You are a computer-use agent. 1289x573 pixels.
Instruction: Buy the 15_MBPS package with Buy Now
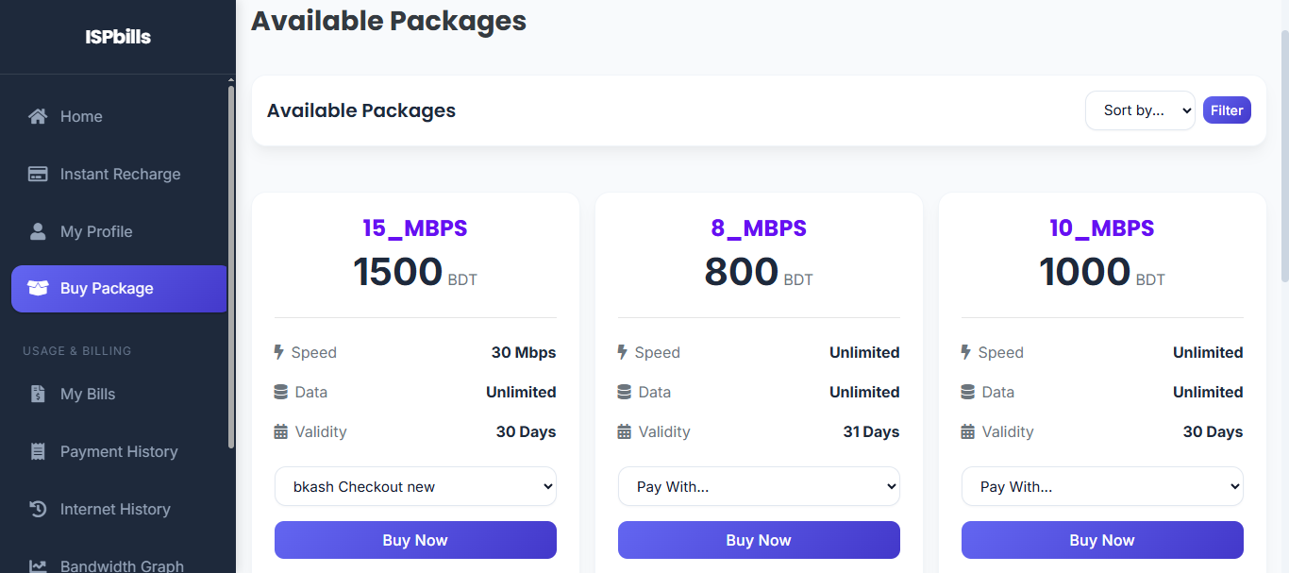tap(415, 539)
